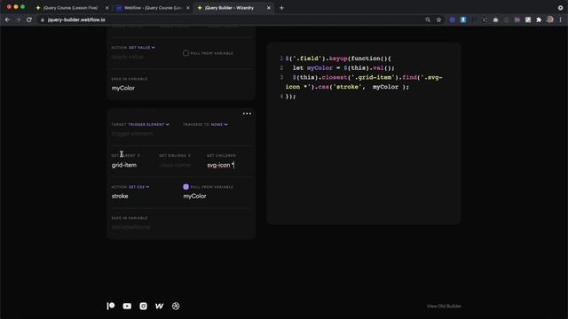Open Chrome three-dot menu
This screenshot has width=568, height=319.
click(x=560, y=19)
